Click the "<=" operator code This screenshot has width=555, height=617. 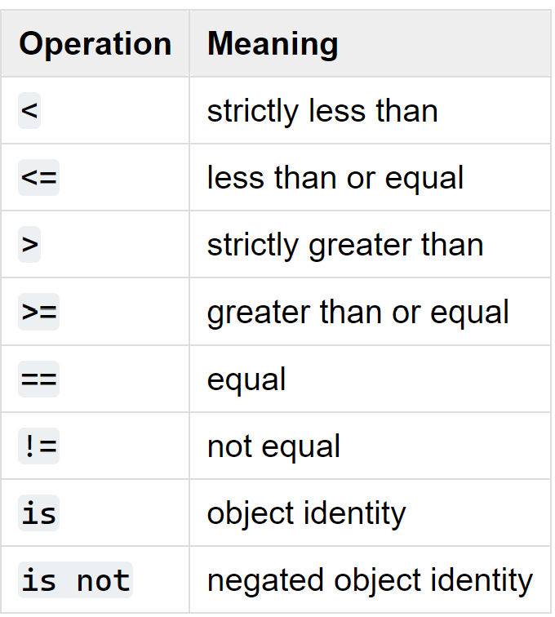click(x=38, y=178)
